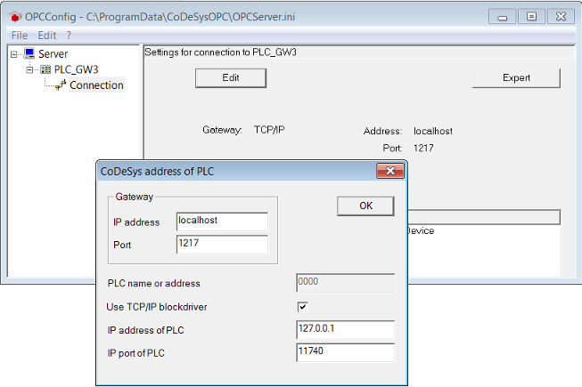Toggle Use TCP/IP blockdriver checkbox
The width and height of the screenshot is (582, 387).
pyautogui.click(x=302, y=307)
